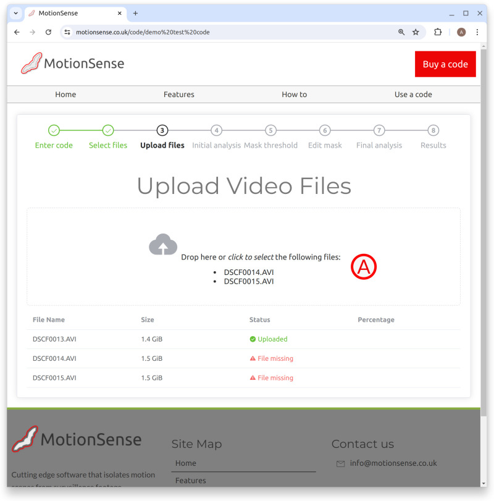Open the browser extensions puzzle icon
The image size is (494, 501).
(x=438, y=32)
